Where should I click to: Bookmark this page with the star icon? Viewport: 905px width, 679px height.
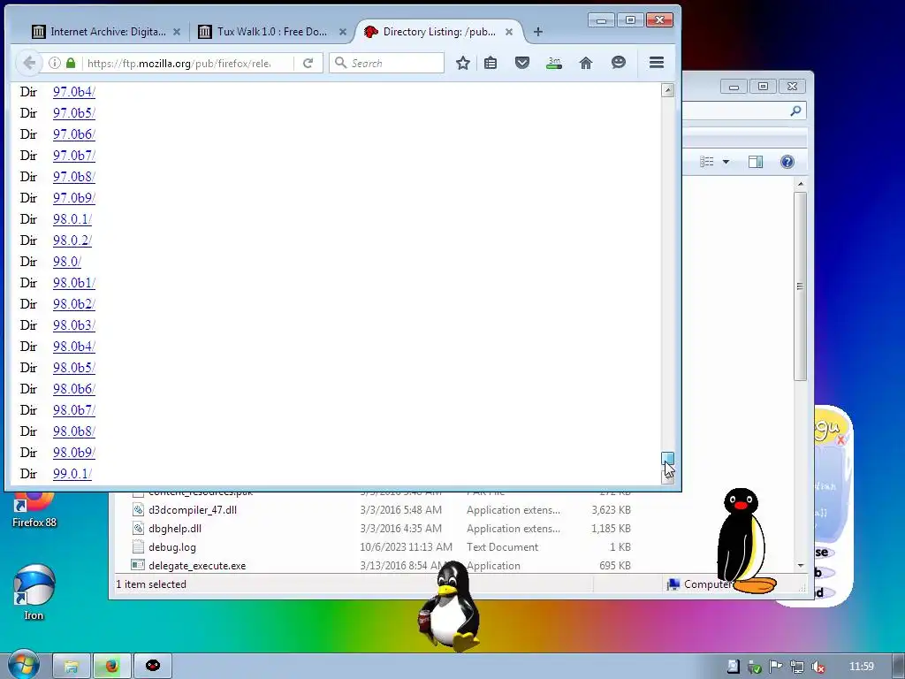[x=463, y=63]
